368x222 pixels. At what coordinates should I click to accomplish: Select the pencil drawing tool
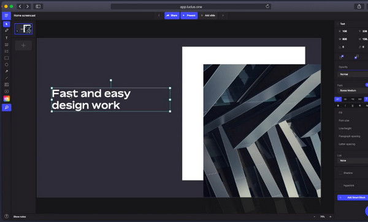point(7,31)
